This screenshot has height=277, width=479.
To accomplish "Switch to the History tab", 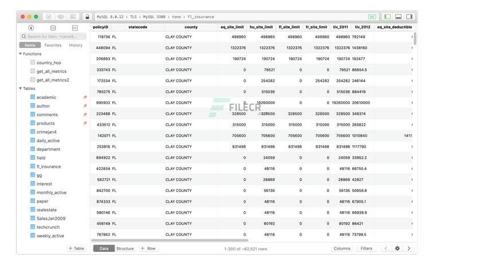I will [x=76, y=45].
